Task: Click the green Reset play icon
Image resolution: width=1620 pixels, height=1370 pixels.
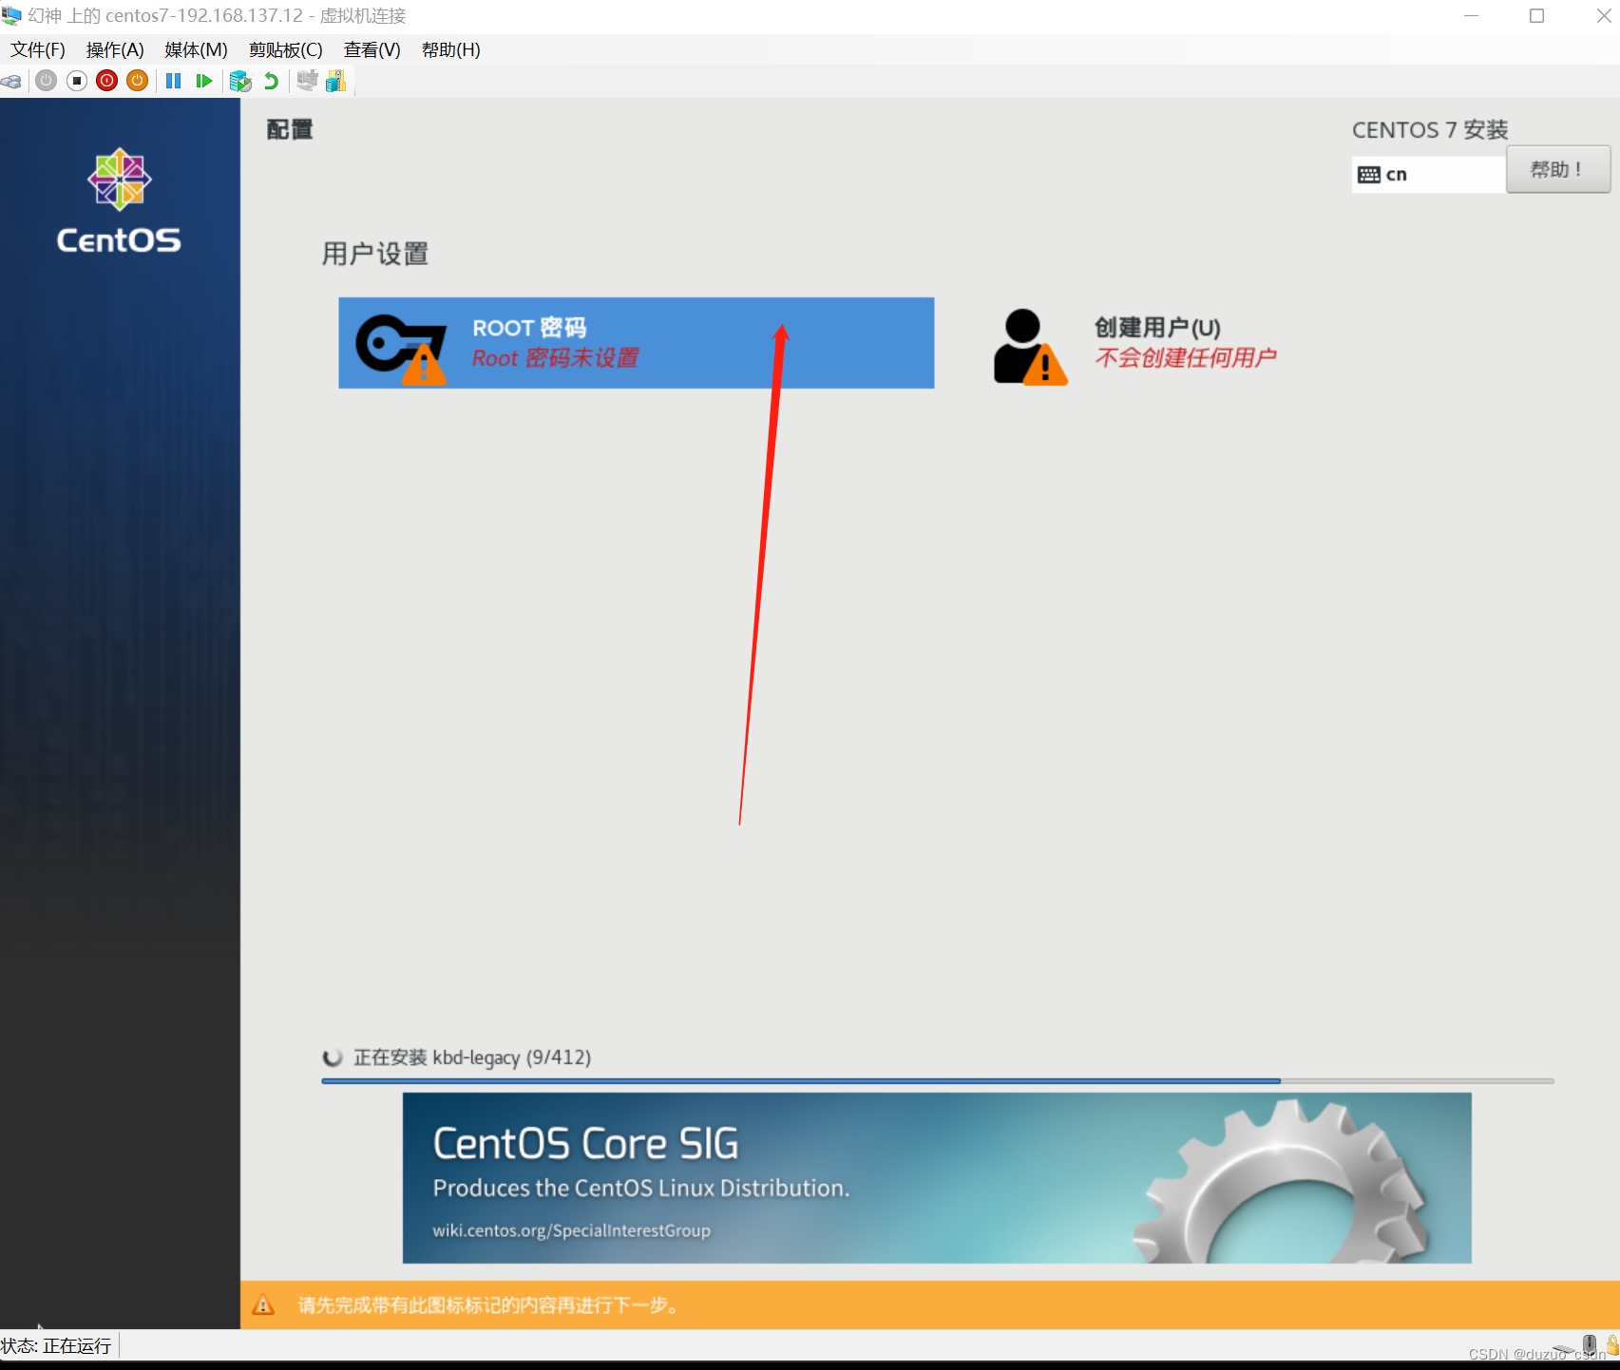Action: [203, 81]
